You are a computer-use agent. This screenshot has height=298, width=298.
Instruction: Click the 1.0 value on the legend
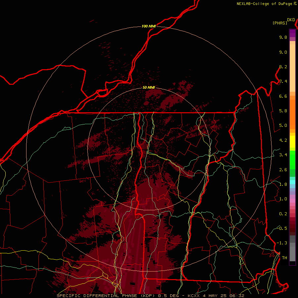pos(283,199)
